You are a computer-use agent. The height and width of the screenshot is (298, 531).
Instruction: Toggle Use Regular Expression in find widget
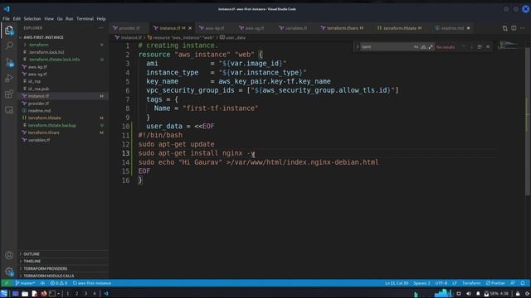tap(431, 47)
